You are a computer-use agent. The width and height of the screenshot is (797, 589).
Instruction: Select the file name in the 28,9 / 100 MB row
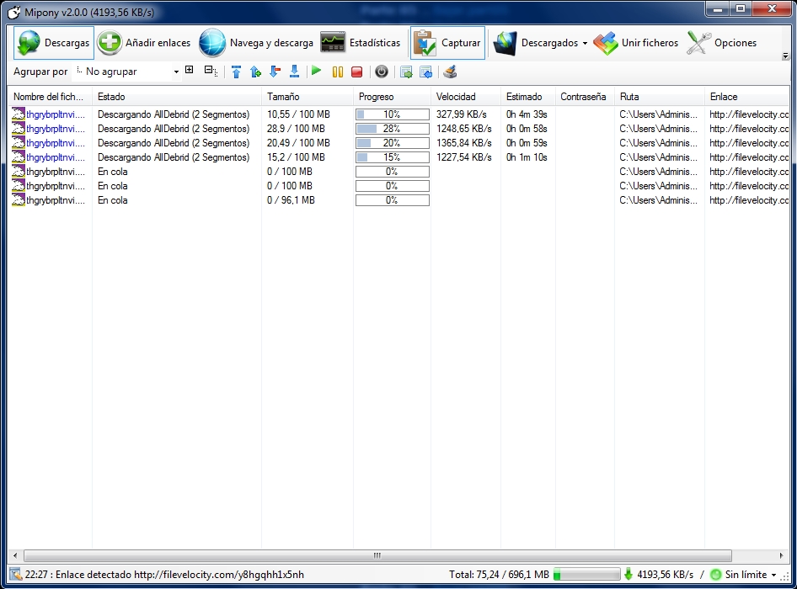click(x=56, y=129)
